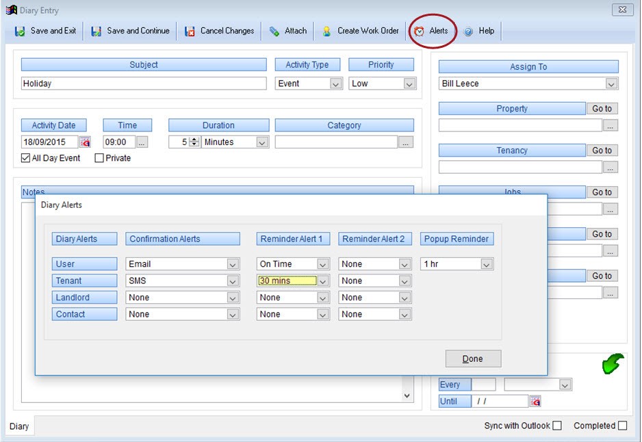642x442 pixels.
Task: Click the green phone icon
Action: coord(613,363)
